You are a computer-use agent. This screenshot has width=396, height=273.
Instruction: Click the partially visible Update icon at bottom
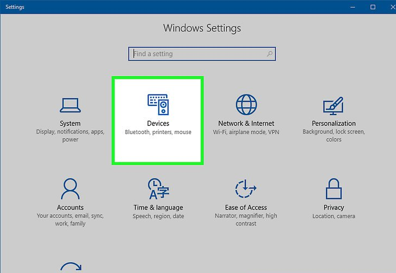[70, 268]
